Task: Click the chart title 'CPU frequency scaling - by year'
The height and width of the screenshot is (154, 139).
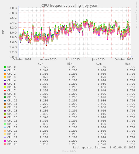Action: pos(69,6)
